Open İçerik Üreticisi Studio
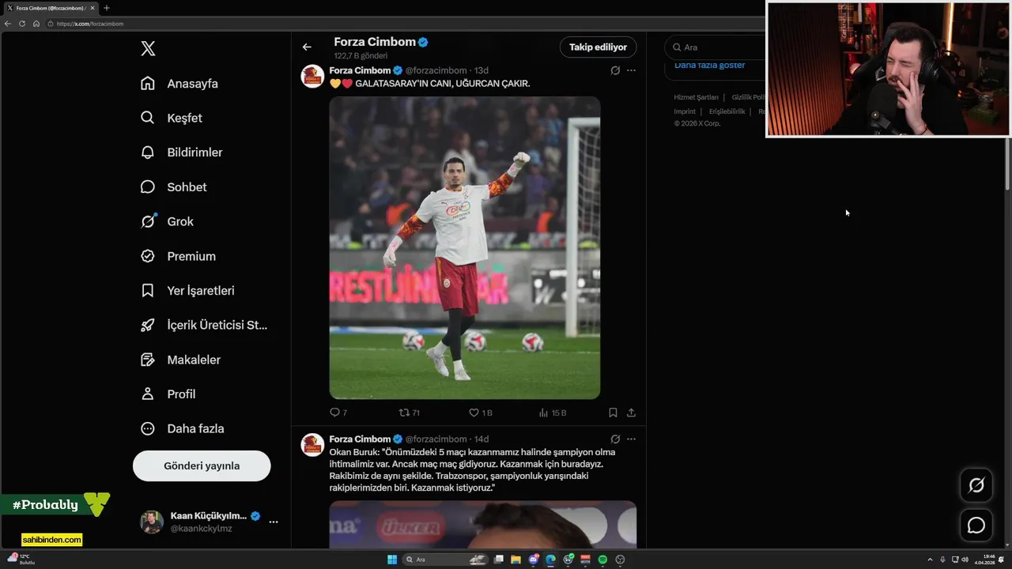1012x569 pixels. [204, 325]
